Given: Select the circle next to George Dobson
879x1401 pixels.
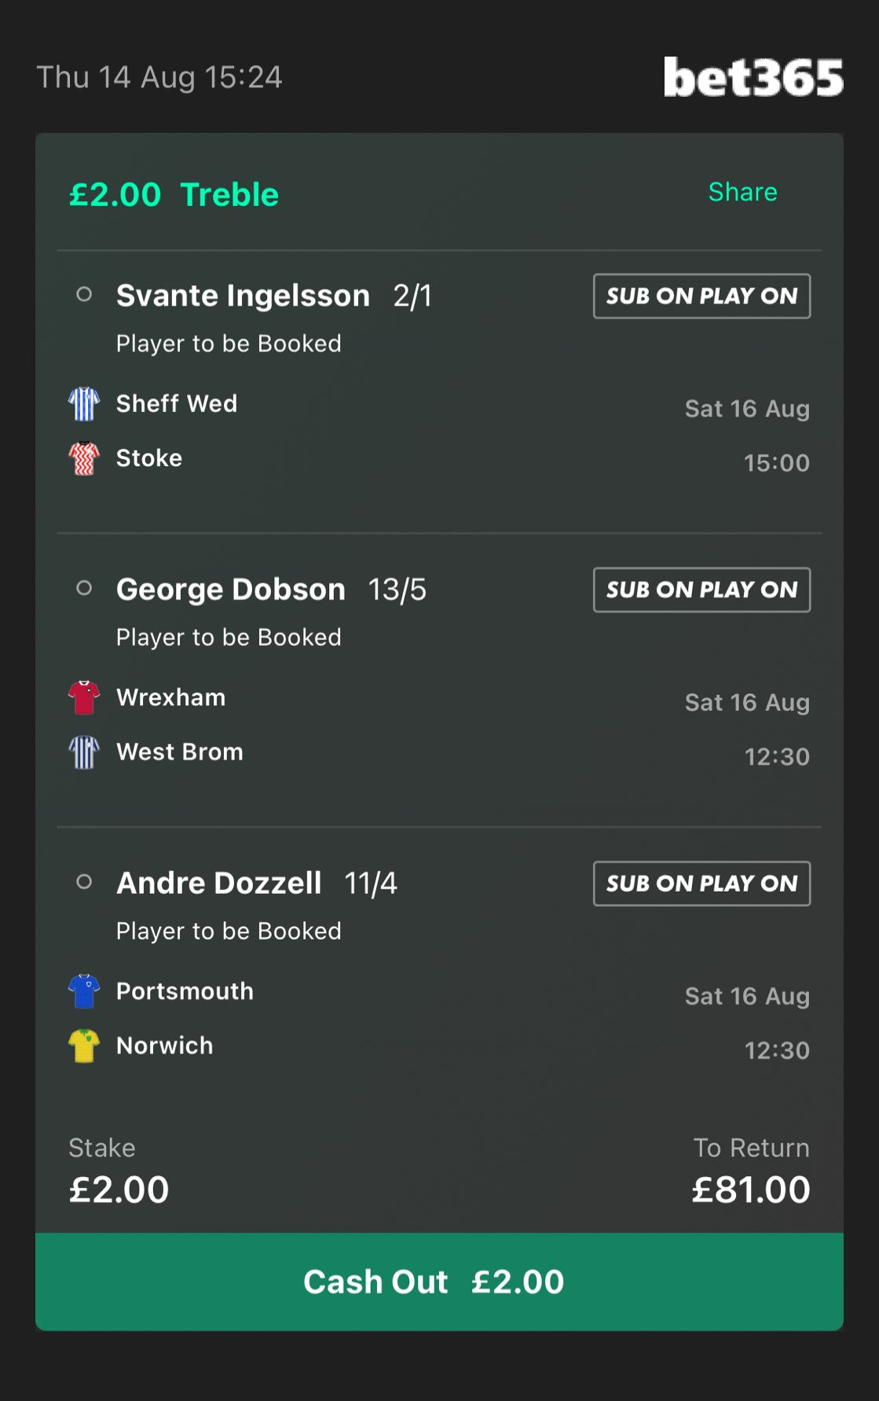Looking at the screenshot, I should tap(84, 588).
